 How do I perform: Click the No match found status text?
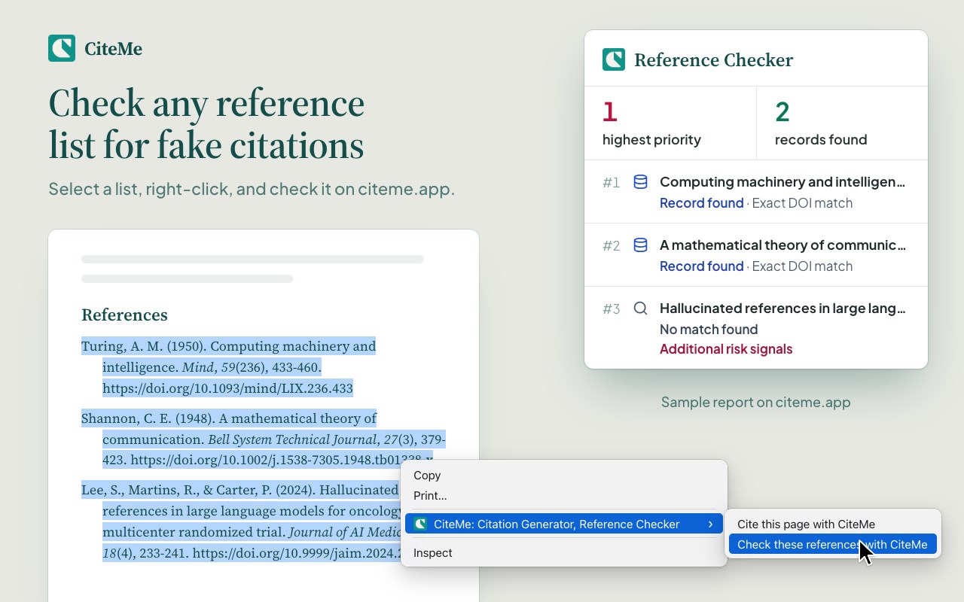(x=709, y=329)
